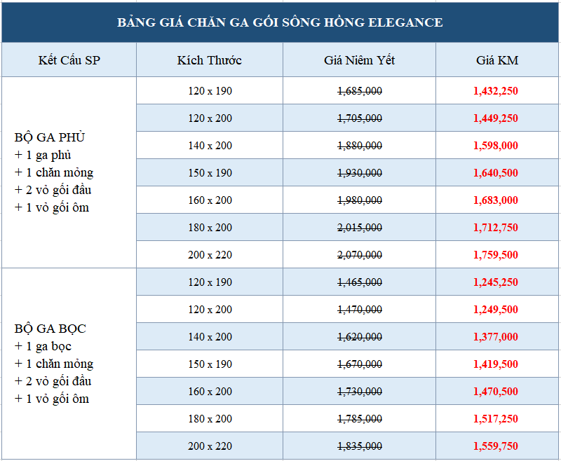Select the red price 1,759,500
561x461 pixels.
497,255
